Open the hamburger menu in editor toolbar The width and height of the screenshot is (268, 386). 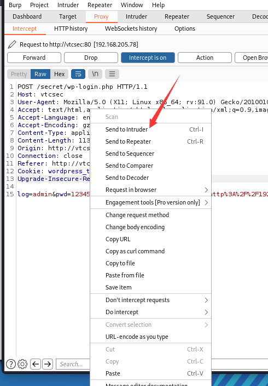(x=112, y=74)
